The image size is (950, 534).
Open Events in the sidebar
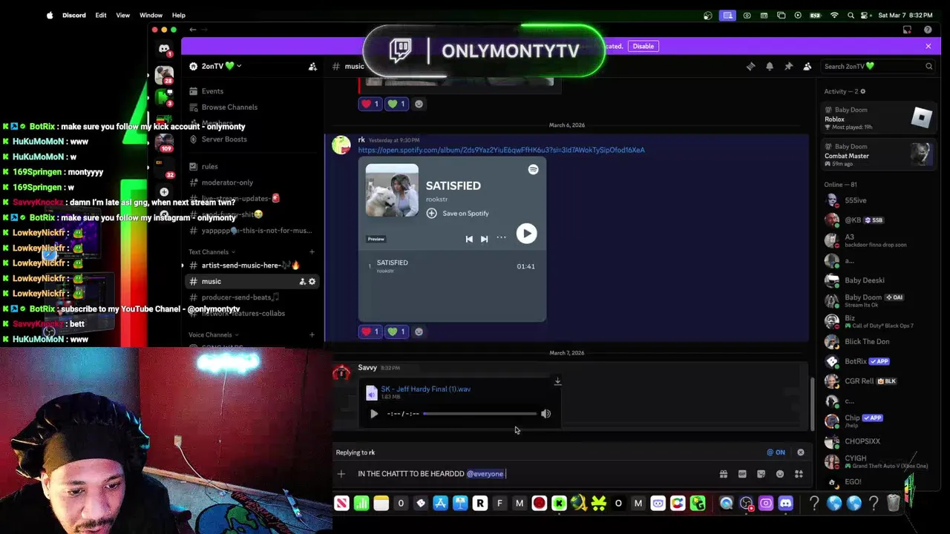[251, 91]
